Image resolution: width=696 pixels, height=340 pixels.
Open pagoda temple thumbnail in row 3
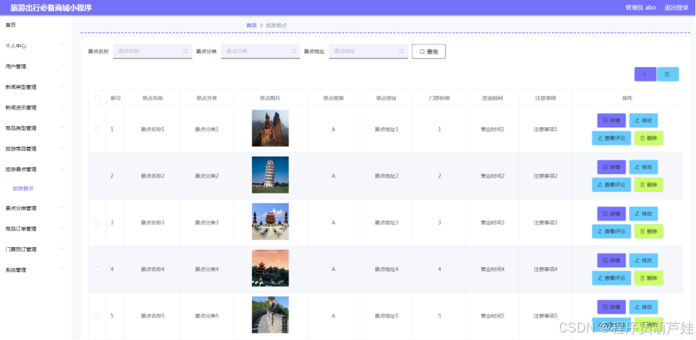tap(270, 221)
